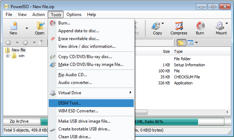Choose Rip Audio CD...

(x=91, y=75)
